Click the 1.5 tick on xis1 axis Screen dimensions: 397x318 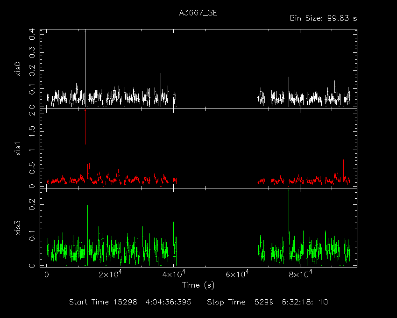pyautogui.click(x=32, y=131)
